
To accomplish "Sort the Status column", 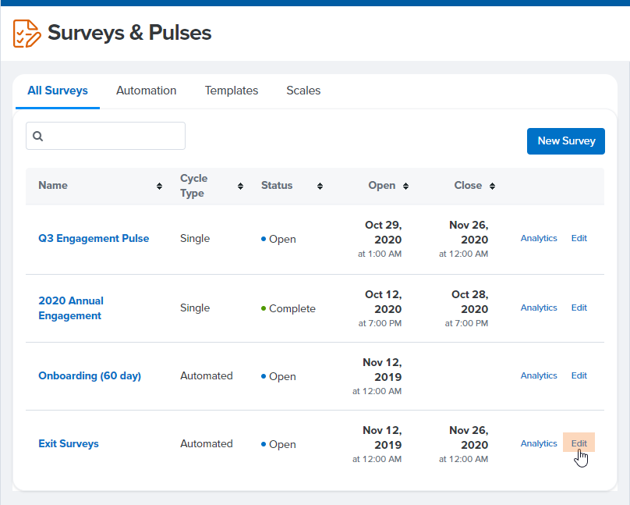I will coord(320,185).
